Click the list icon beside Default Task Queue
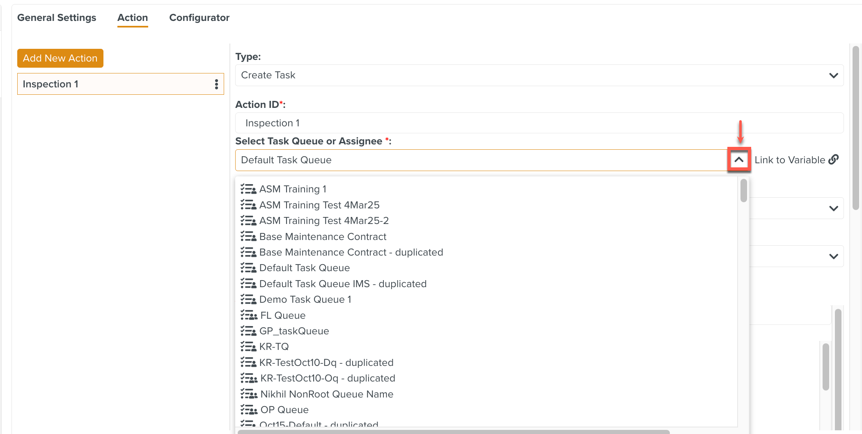 tap(248, 267)
